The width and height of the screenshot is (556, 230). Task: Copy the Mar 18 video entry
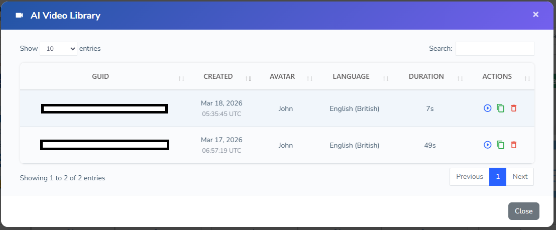pyautogui.click(x=500, y=108)
